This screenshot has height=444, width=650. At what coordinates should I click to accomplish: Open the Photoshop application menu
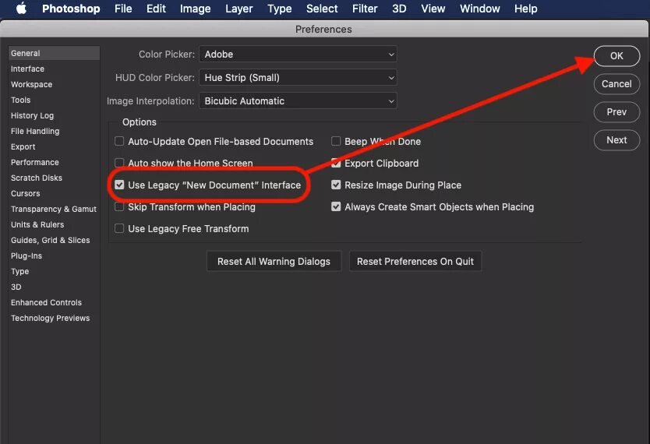[71, 9]
